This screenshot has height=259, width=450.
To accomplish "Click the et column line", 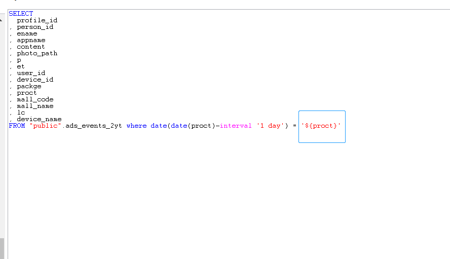I will (21, 66).
